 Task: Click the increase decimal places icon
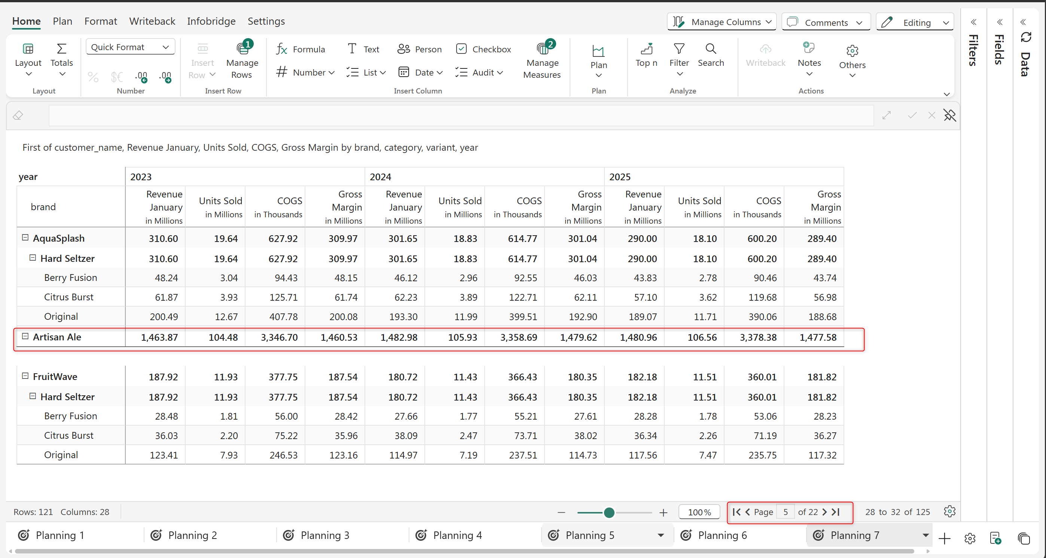point(166,77)
